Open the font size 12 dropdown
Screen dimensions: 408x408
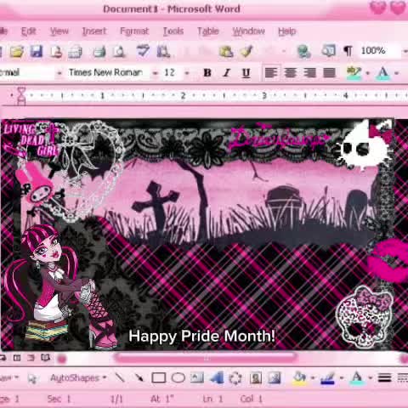[187, 73]
